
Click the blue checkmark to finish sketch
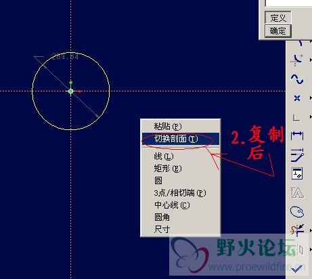[296, 269]
